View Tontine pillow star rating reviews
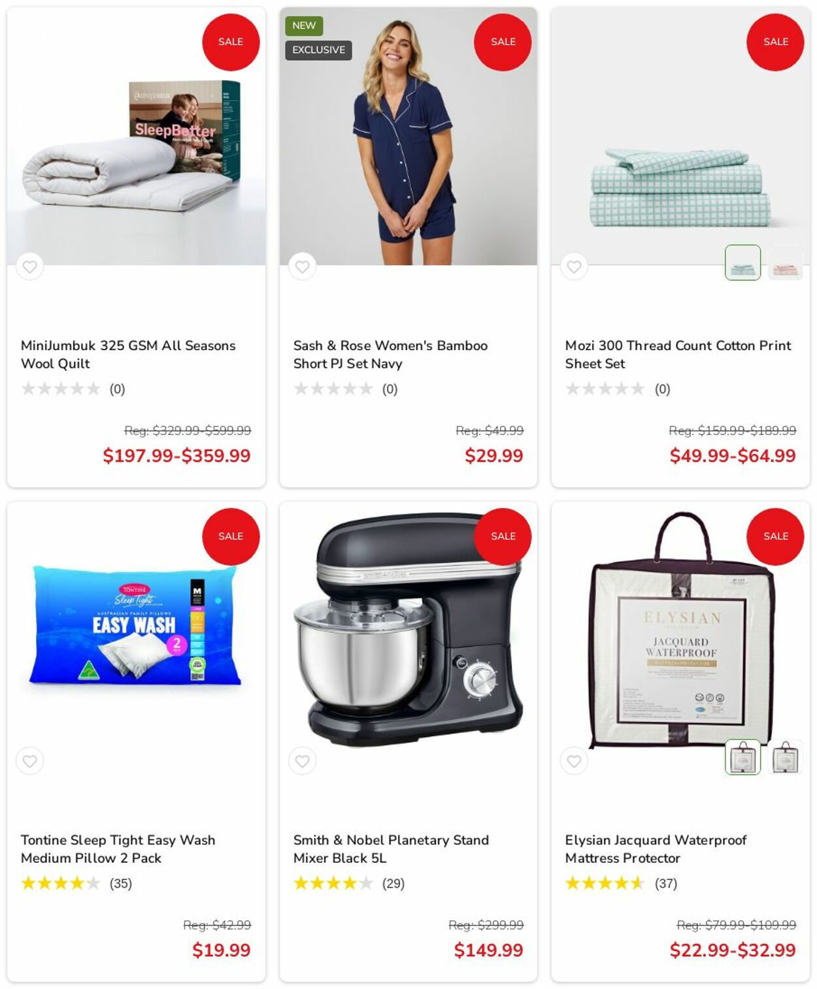 coord(76,883)
